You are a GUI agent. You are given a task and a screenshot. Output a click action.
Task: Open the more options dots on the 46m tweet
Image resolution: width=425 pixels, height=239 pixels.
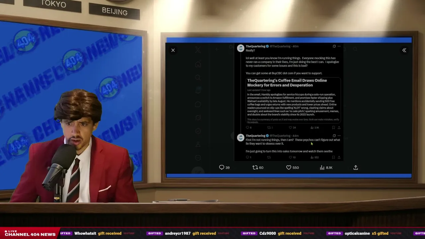tap(339, 46)
